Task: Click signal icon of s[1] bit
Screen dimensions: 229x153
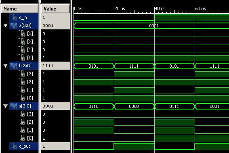Action: pyautogui.click(x=22, y=130)
